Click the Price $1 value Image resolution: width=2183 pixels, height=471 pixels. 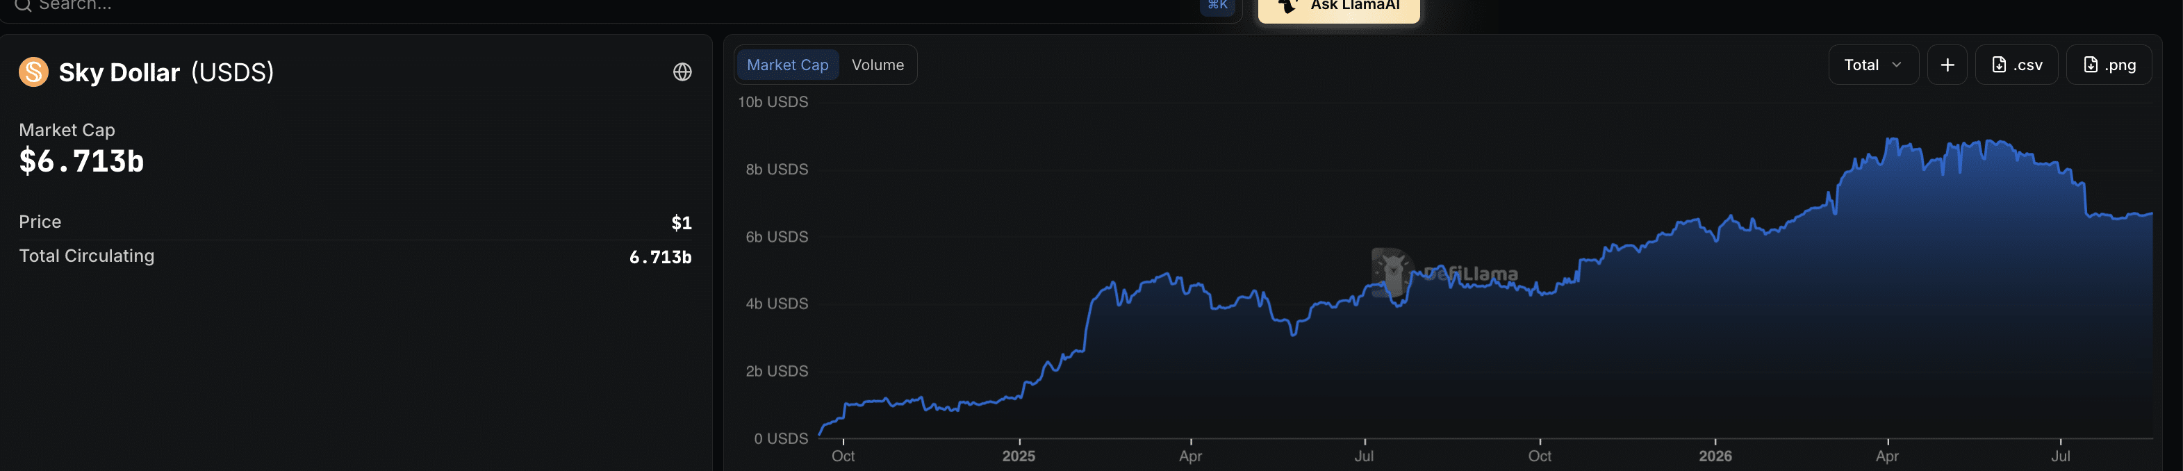pyautogui.click(x=682, y=223)
